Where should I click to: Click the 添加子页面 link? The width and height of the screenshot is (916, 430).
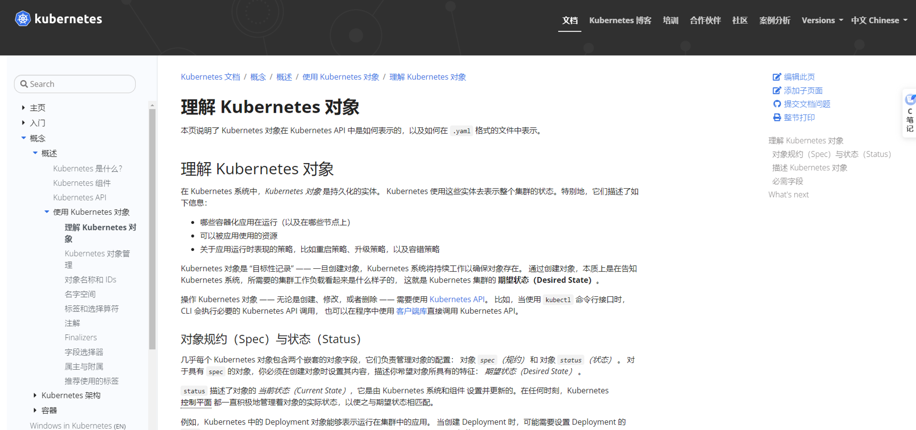803,91
